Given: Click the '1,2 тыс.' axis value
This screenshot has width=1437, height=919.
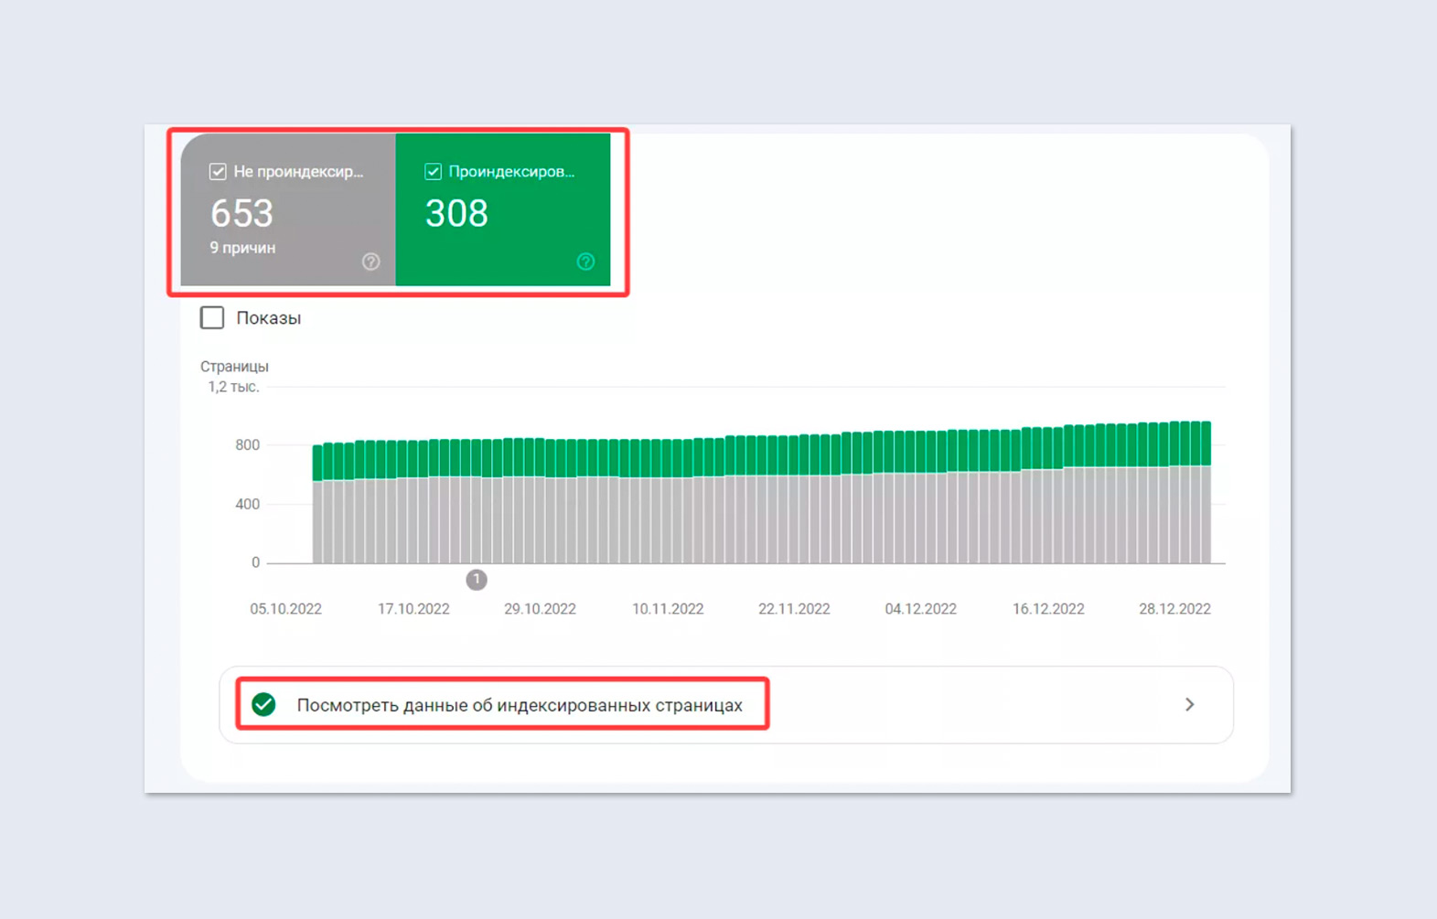Looking at the screenshot, I should [233, 387].
